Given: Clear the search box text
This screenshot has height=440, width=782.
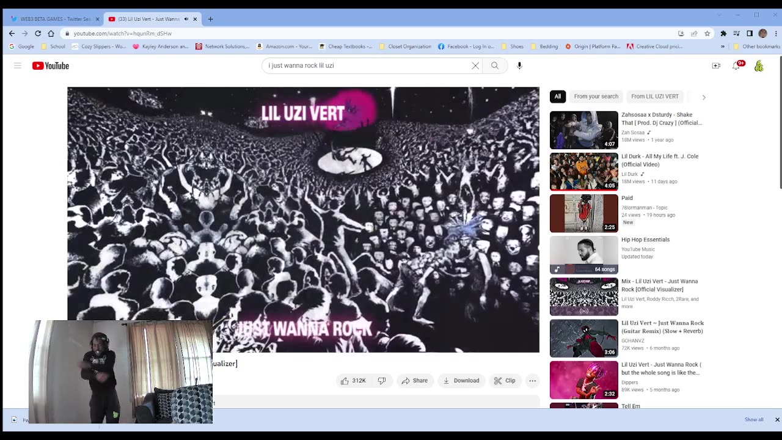Looking at the screenshot, I should 475,65.
